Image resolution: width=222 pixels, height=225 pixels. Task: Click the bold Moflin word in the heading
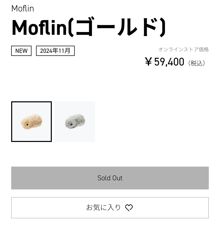pyautogui.click(x=39, y=27)
